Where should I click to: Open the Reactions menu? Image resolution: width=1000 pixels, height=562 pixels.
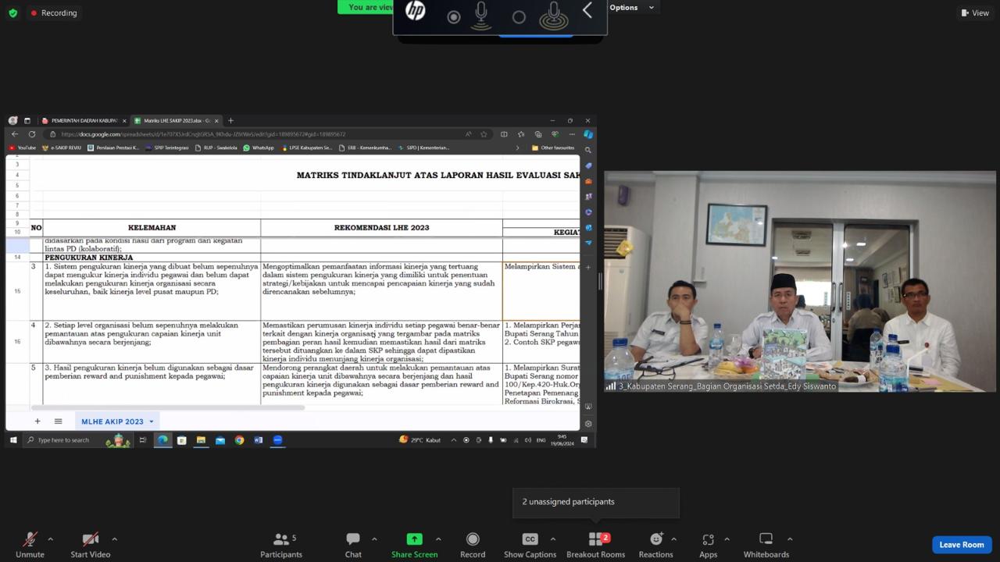click(655, 544)
